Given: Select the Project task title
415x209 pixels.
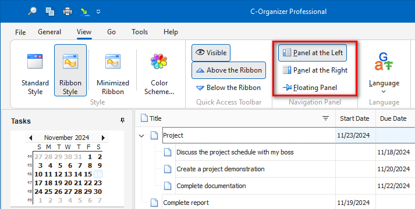Looking at the screenshot, I should 173,135.
